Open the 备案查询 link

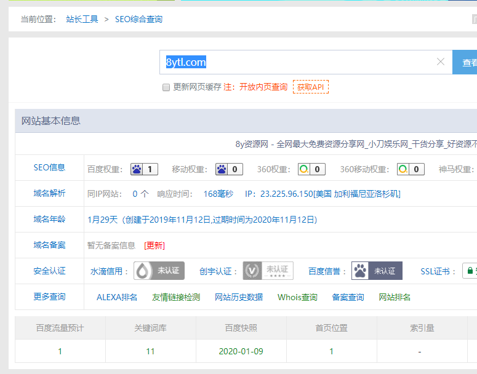tap(348, 297)
